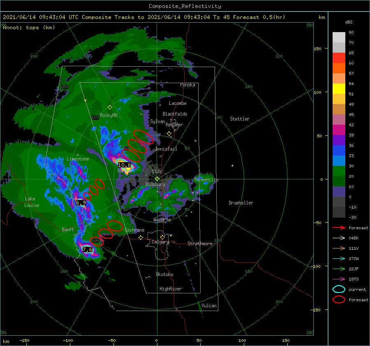Click the Strathmore label
Viewport: 370px width, 346px height.
click(x=200, y=244)
